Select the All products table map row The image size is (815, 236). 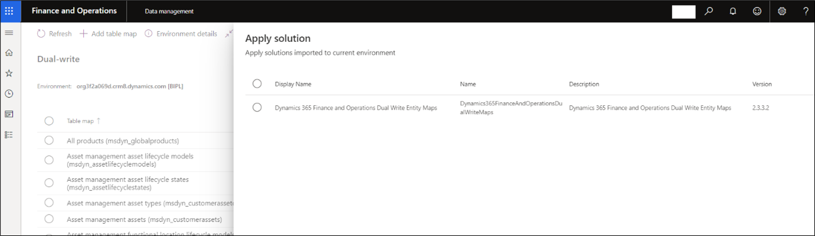[49, 141]
